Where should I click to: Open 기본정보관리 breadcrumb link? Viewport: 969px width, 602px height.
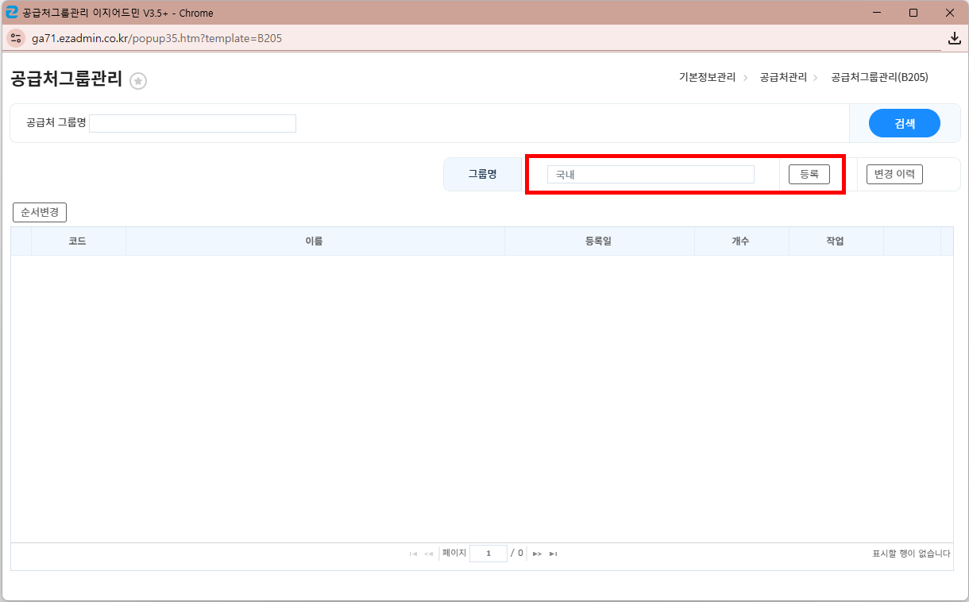pos(707,77)
